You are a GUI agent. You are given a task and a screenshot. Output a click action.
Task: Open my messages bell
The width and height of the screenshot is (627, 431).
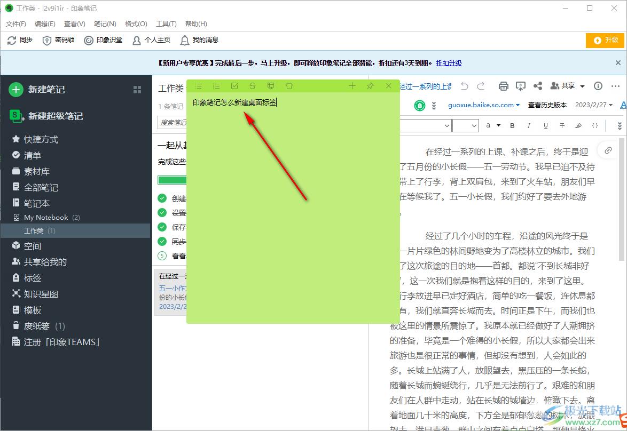point(199,40)
